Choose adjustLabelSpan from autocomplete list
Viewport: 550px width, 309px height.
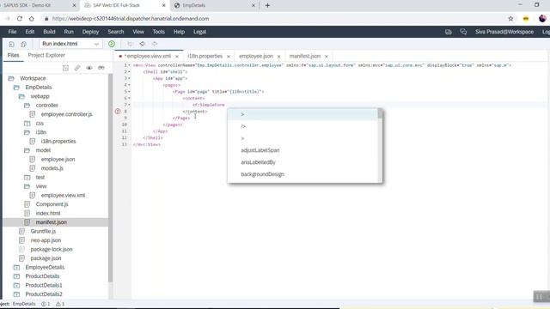[260, 150]
